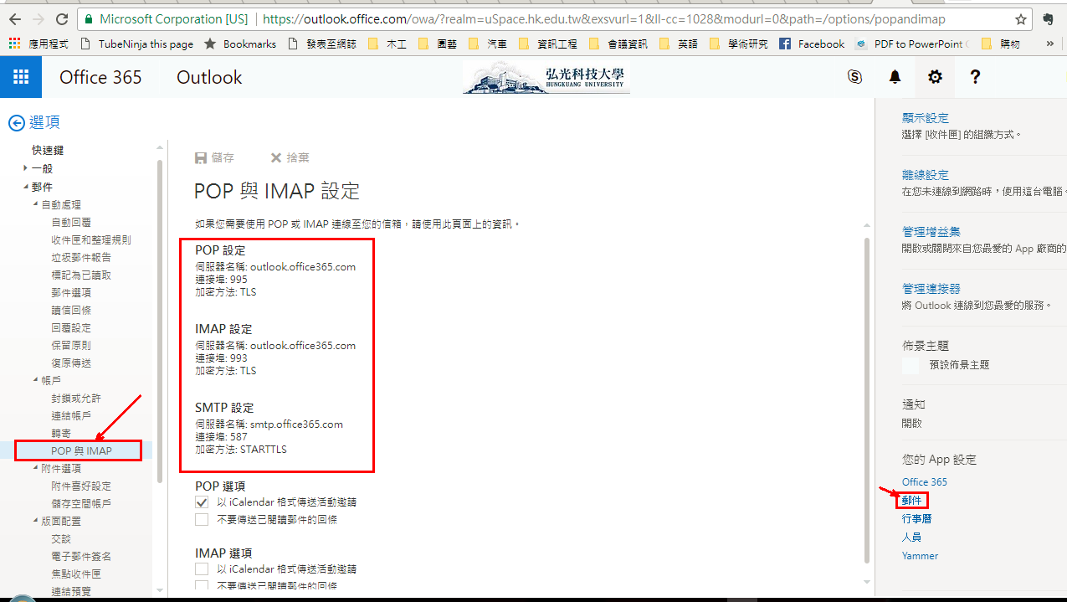This screenshot has height=602, width=1067.
Task: Click the secure padlock site info
Action: [x=89, y=18]
